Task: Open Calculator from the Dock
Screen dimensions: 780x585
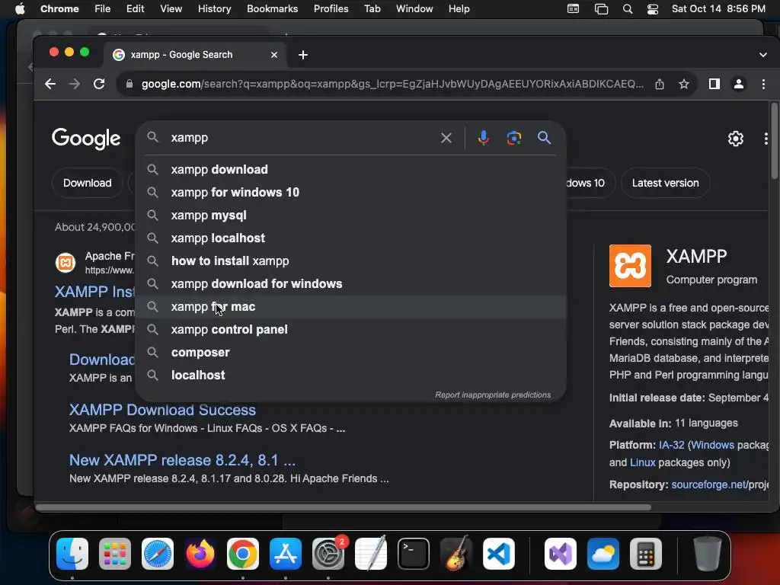Action: coord(646,554)
